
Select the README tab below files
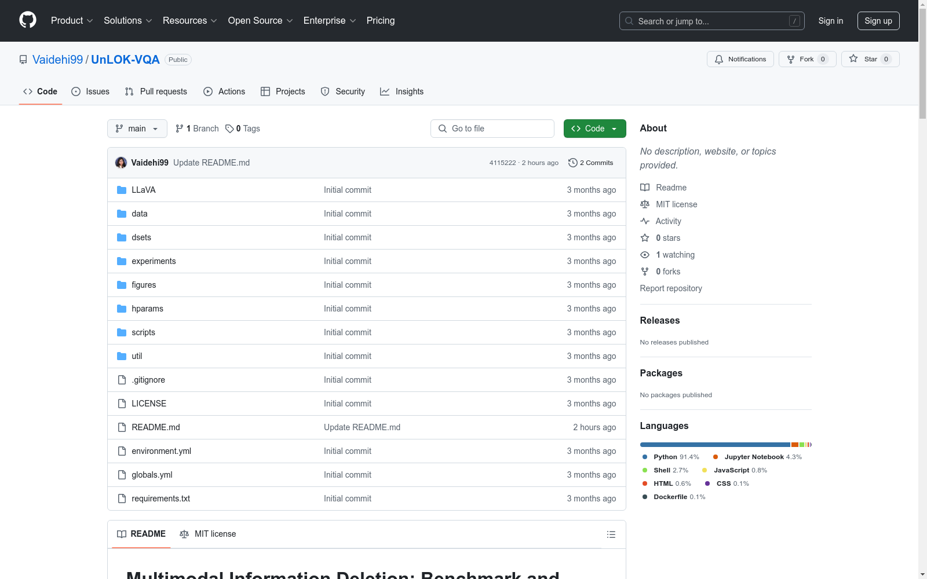141,534
